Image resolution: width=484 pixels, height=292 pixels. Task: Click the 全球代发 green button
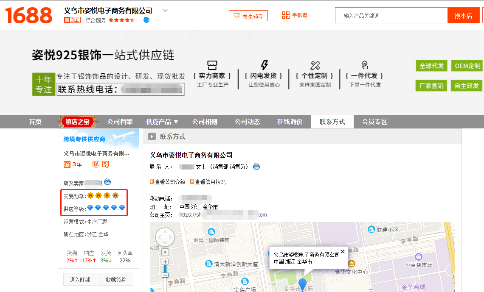(x=431, y=66)
